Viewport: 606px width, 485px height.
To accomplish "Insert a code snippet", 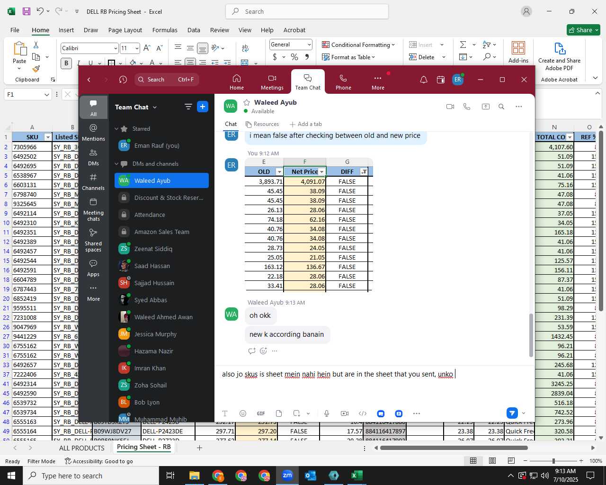I will 363,413.
